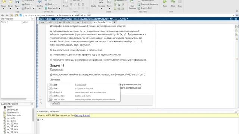Choose plotmatrix from suggestions
This screenshot has width=239, height=134.
(x=84, y=96)
